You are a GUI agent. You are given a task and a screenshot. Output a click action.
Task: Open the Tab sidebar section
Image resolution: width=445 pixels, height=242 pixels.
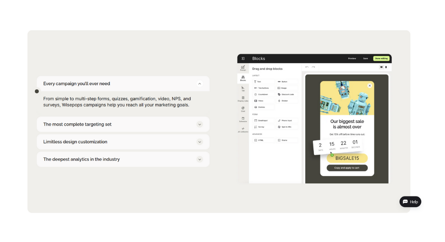[243, 88]
